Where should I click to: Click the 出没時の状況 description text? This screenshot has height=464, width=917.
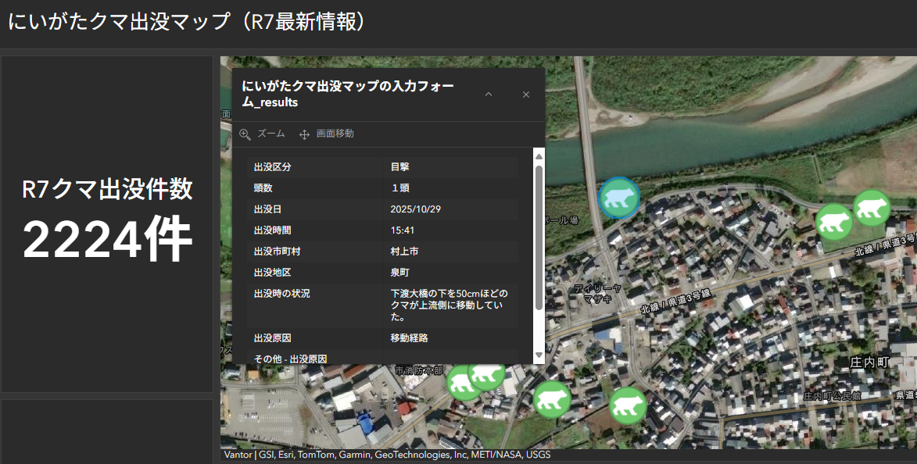point(449,305)
